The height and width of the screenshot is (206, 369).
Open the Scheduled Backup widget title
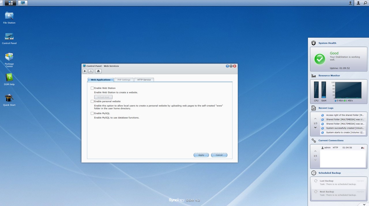pyautogui.click(x=330, y=173)
